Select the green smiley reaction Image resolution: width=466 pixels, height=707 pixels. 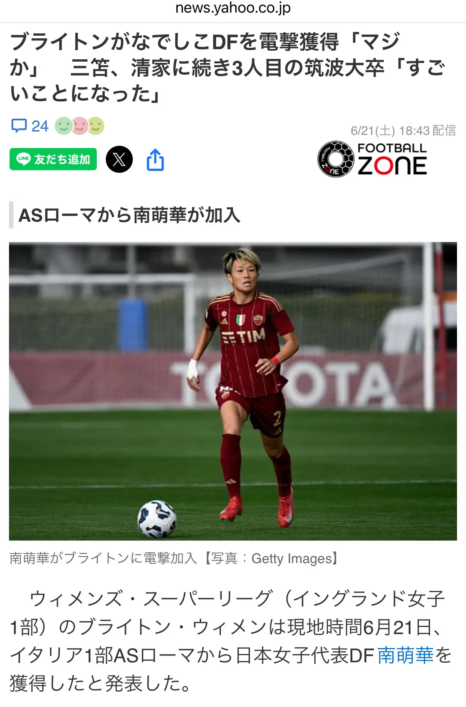63,126
